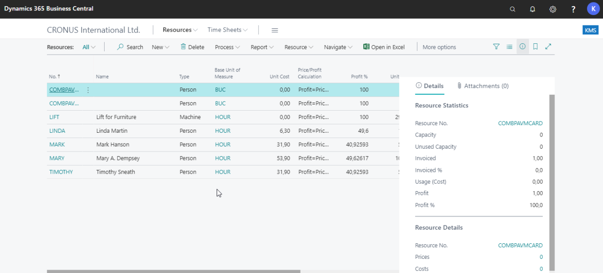Click the Costs value 0 link
This screenshot has height=273, width=603.
coord(541,269)
